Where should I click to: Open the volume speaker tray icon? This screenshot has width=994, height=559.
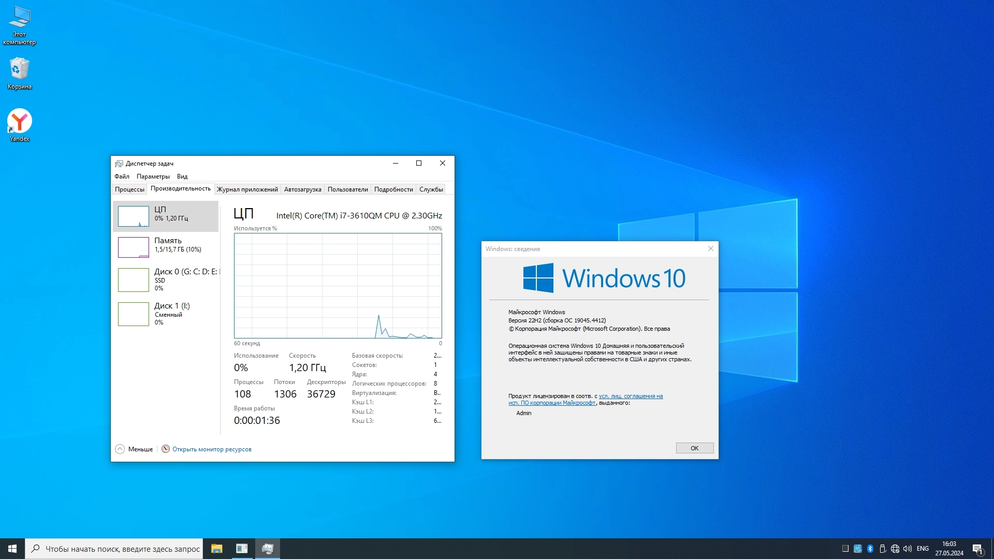(907, 549)
